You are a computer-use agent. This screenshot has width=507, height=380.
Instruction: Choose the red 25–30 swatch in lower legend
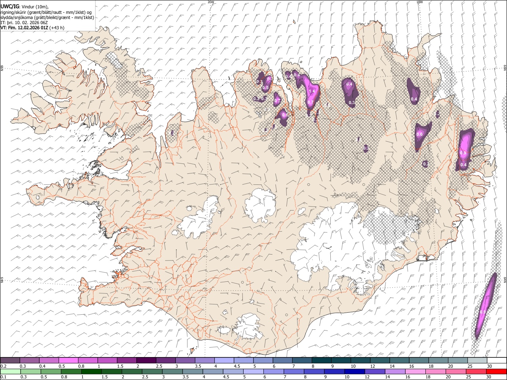(x=476, y=372)
